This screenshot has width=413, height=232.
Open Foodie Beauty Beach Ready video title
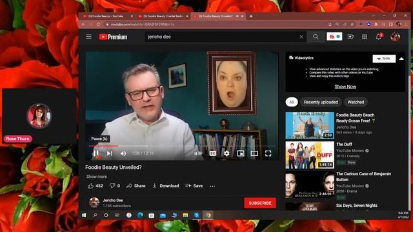coord(356,118)
